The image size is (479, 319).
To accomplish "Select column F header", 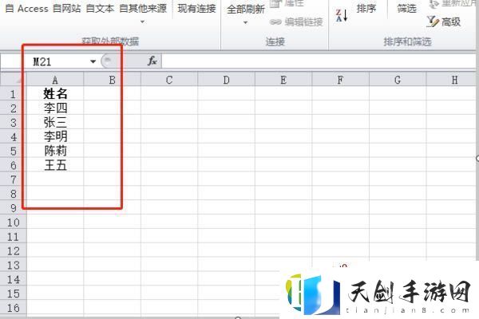I will [340, 80].
